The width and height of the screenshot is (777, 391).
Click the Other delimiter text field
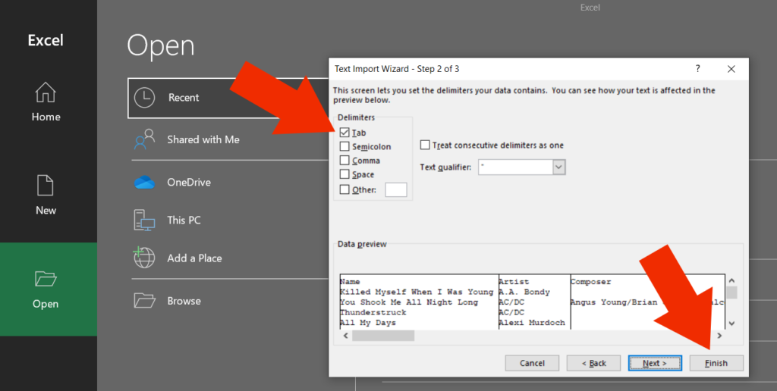tap(396, 189)
